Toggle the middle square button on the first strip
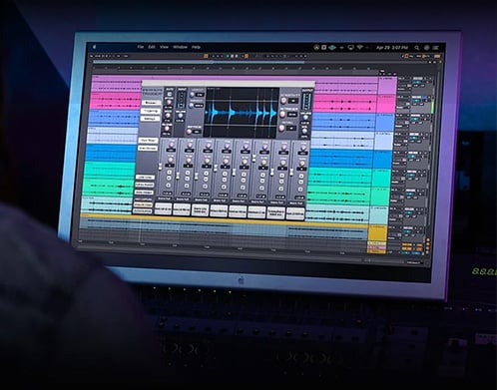Image resolution: width=497 pixels, height=390 pixels. 169,179
